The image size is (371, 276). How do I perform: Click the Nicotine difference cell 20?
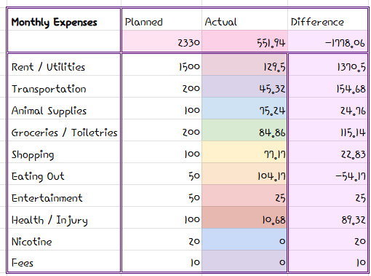coord(328,240)
